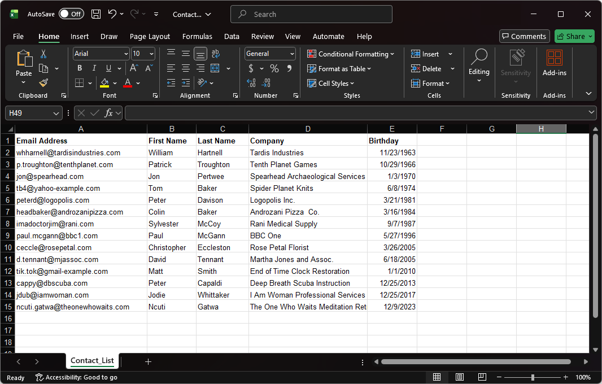Enable Wrap Text alignment
The width and height of the screenshot is (602, 384).
point(215,53)
